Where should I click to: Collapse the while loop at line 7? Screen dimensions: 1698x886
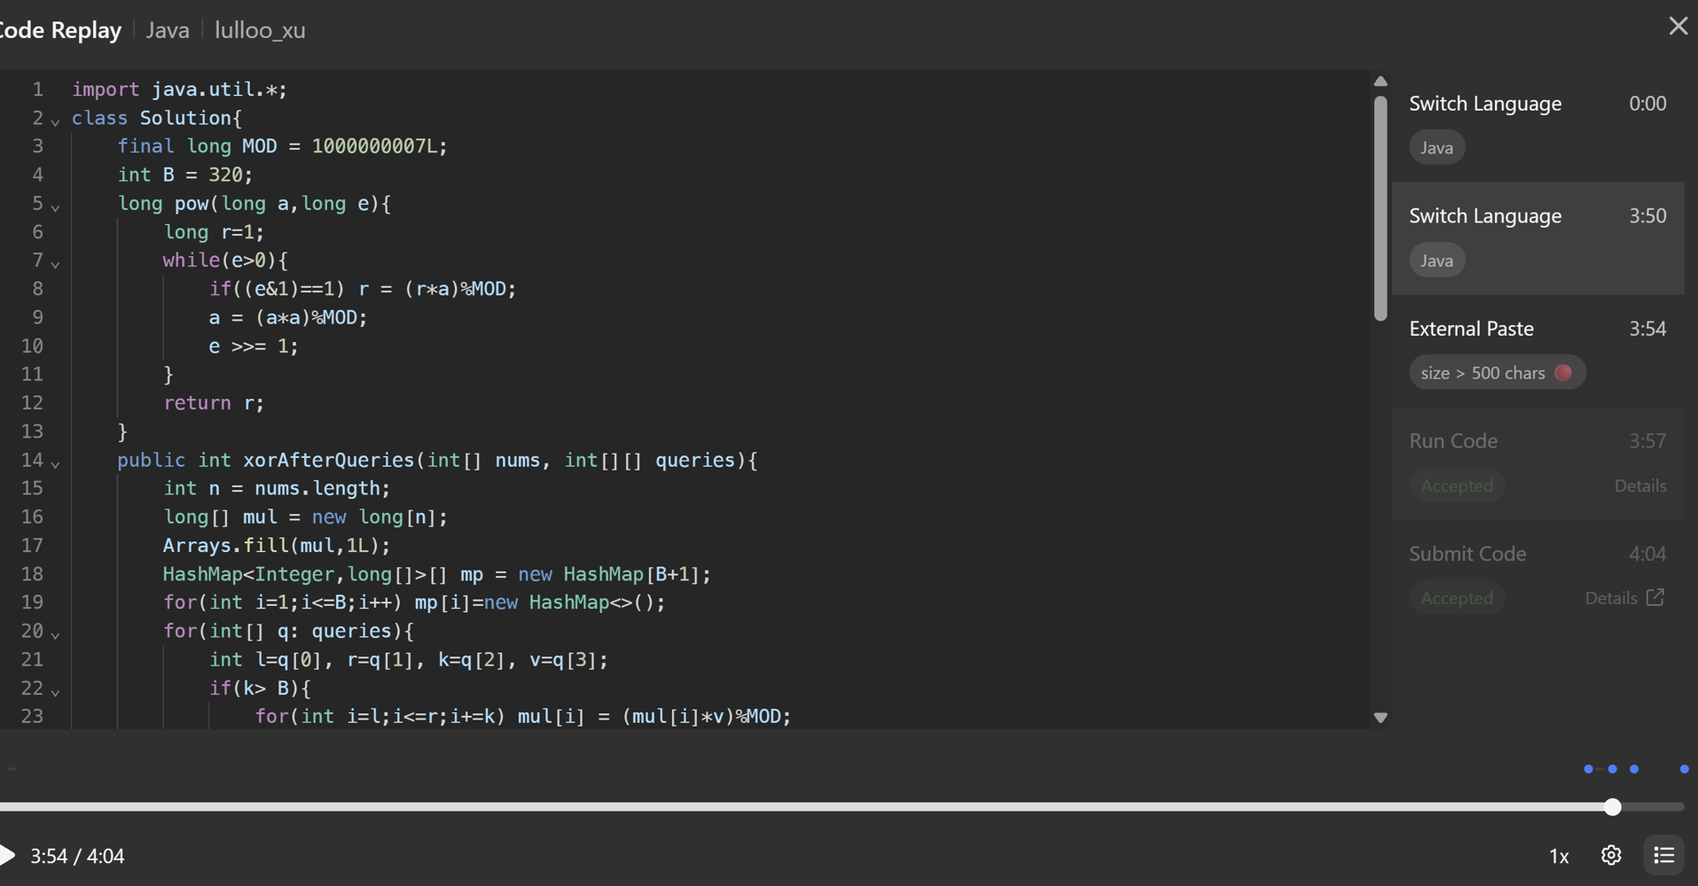pyautogui.click(x=55, y=264)
